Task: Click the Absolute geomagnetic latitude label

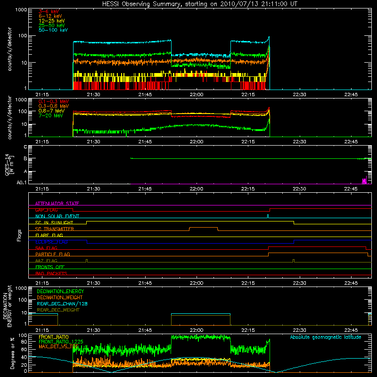Action: tap(326, 337)
